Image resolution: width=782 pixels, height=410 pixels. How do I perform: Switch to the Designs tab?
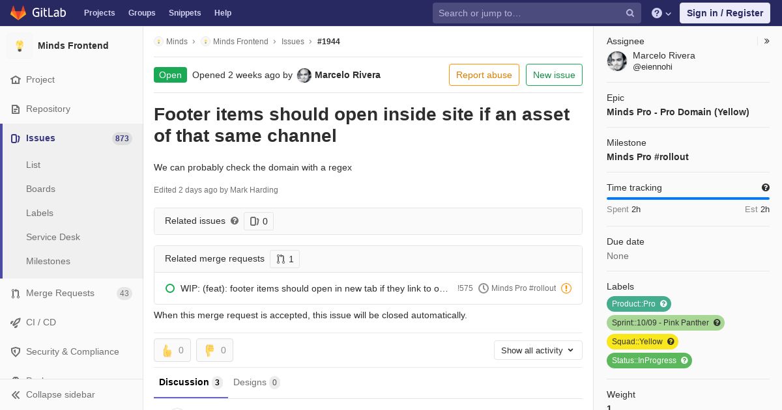[x=256, y=383]
